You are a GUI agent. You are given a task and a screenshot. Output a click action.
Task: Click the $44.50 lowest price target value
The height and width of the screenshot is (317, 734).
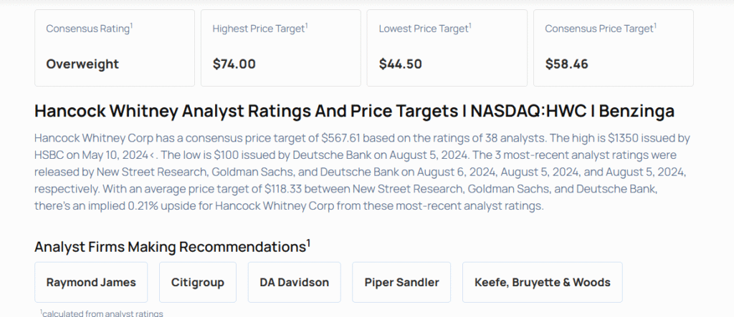[401, 64]
